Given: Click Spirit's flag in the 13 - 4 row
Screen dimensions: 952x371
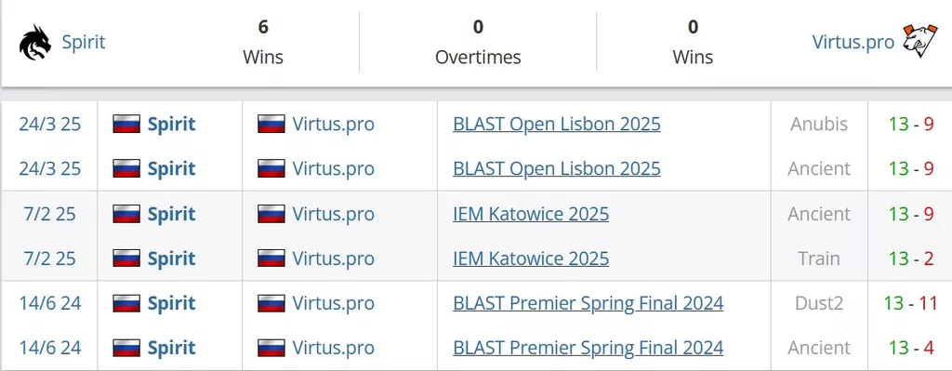Looking at the screenshot, I should tap(126, 348).
